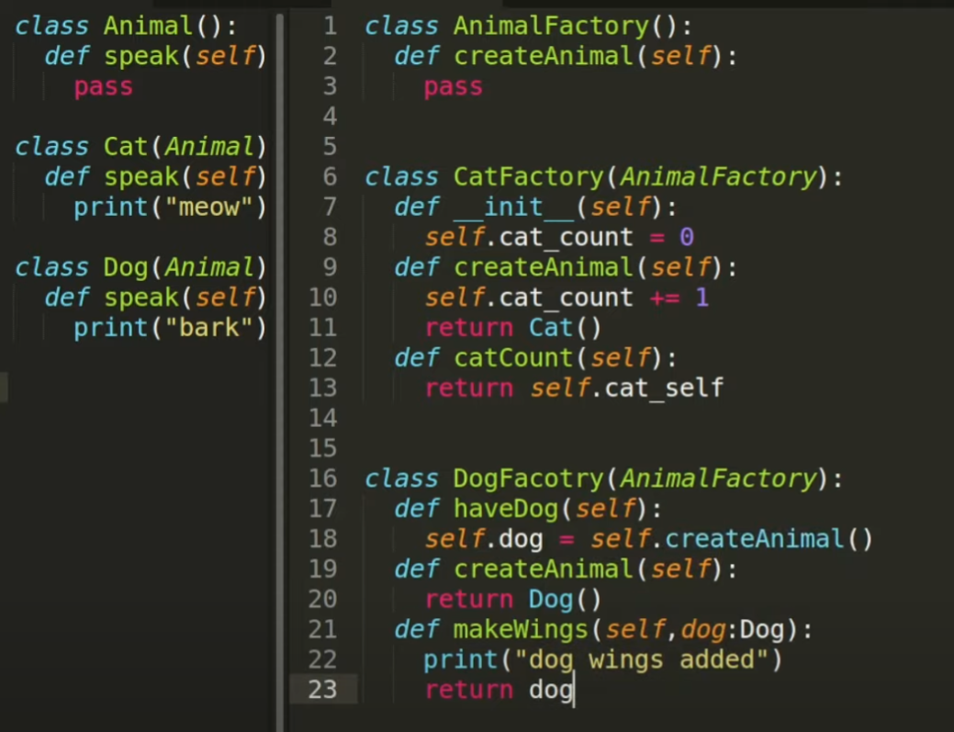This screenshot has height=732, width=954.
Task: Click the 1 value on line 10
Action: 702,298
